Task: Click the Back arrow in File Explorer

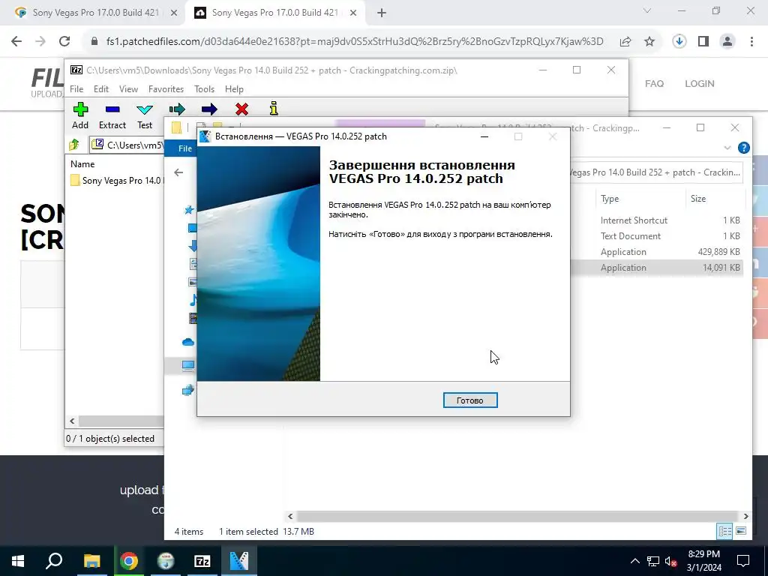Action: 178,172
